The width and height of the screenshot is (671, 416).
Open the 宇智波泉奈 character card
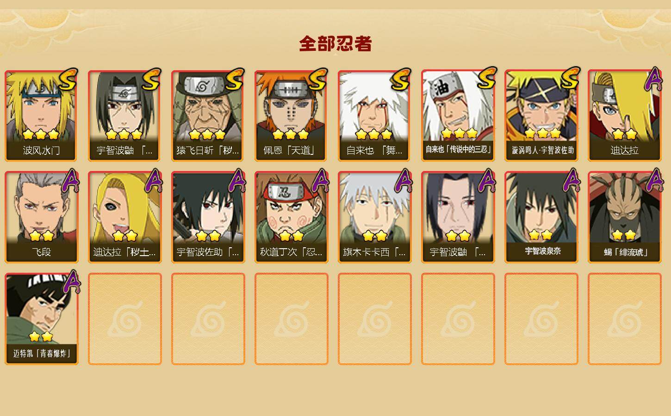(541, 217)
